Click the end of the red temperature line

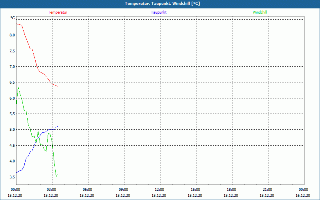(58, 86)
